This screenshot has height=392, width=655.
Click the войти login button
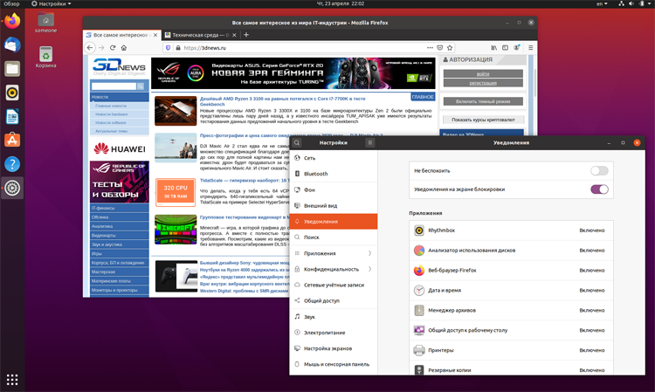click(x=483, y=74)
